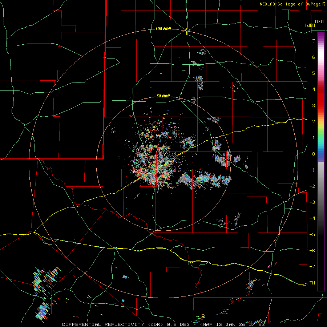Click the DZD product label

click(319, 22)
